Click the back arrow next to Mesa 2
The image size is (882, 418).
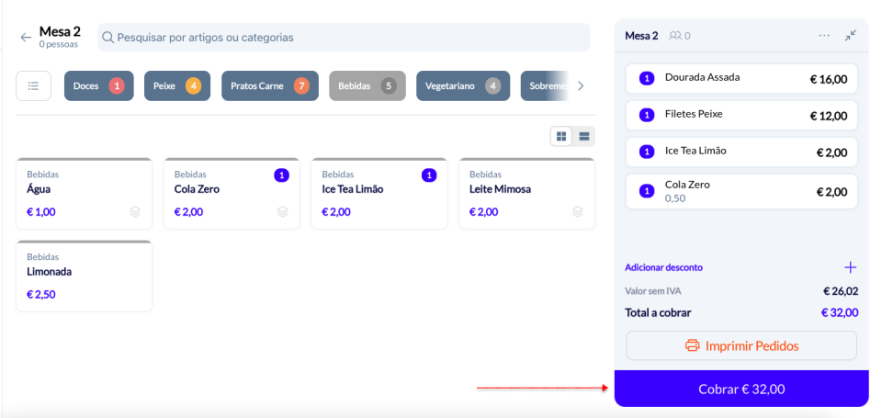(26, 37)
